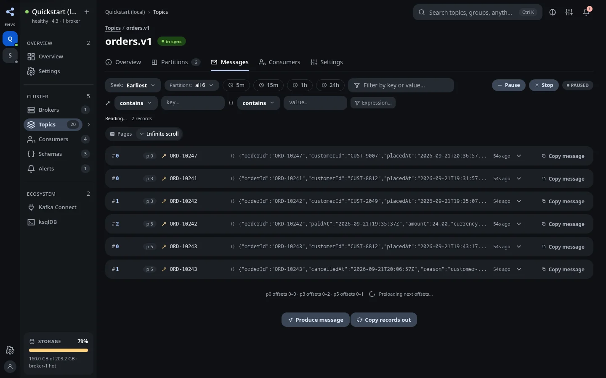This screenshot has height=378, width=606.
Task: Switch to Infinite scroll mode
Action: (159, 134)
